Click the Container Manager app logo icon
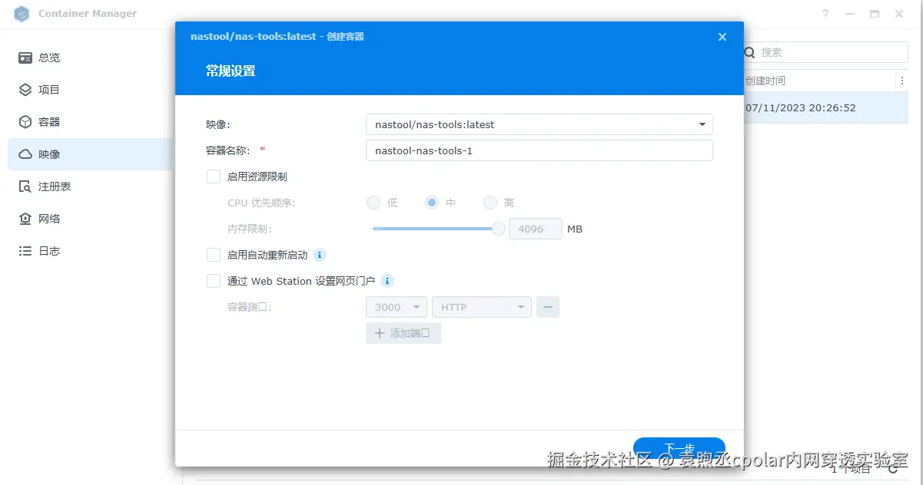 (22, 14)
